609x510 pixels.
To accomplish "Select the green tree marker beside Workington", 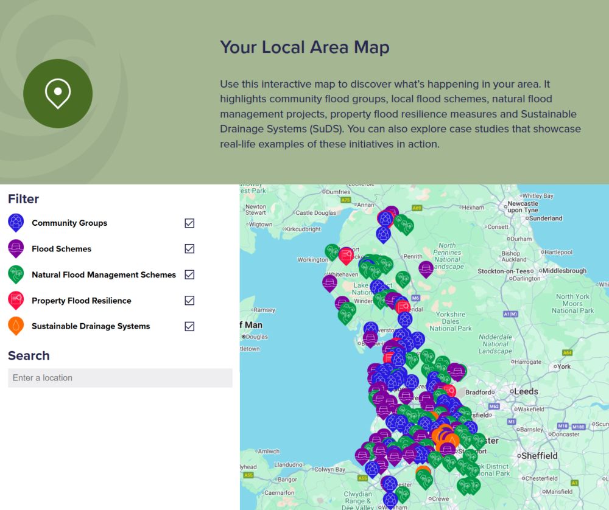I will coord(332,251).
